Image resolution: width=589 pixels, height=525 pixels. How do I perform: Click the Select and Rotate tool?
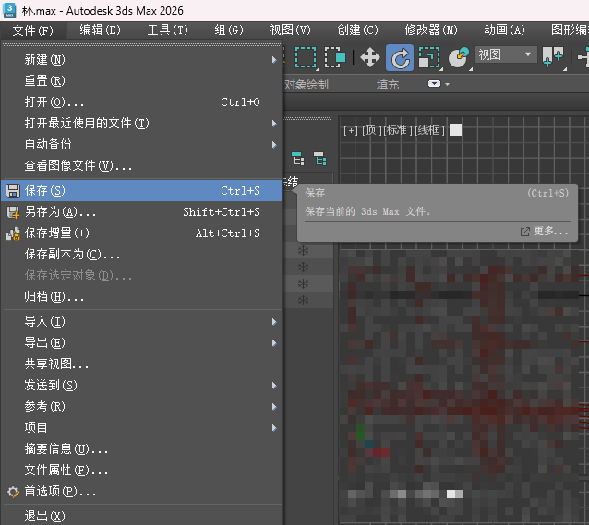pos(400,57)
